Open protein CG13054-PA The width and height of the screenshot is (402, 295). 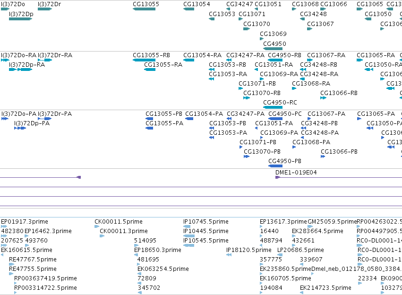(x=189, y=119)
